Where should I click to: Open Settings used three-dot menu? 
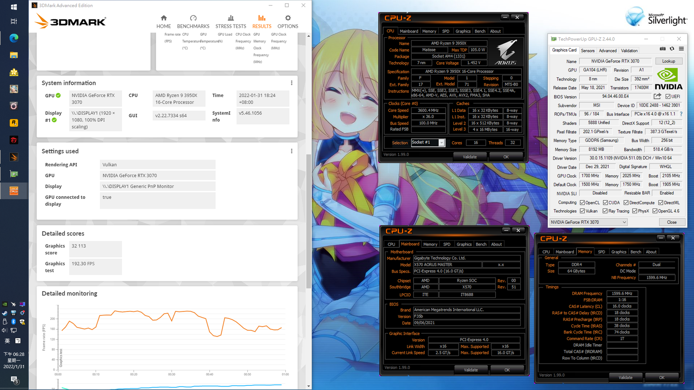tap(292, 151)
